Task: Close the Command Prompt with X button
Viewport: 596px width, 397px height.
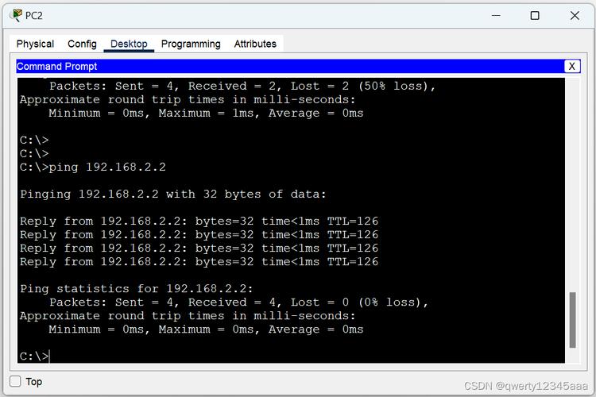Action: [571, 67]
